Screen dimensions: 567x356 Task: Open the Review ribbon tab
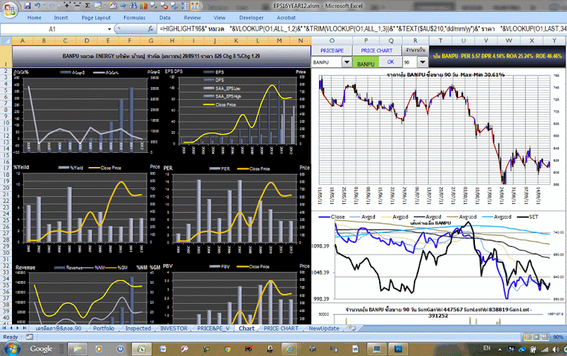pos(192,18)
